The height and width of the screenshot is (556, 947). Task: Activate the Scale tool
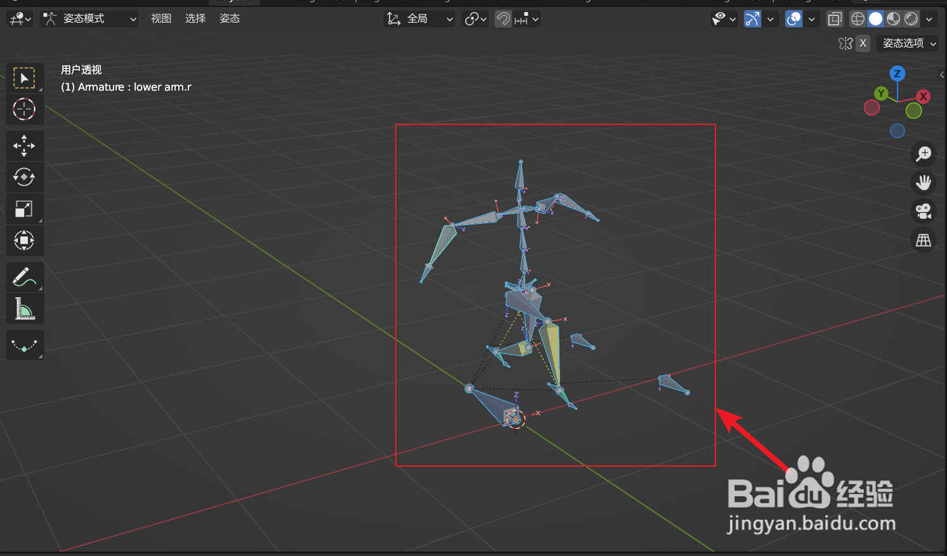click(x=25, y=209)
